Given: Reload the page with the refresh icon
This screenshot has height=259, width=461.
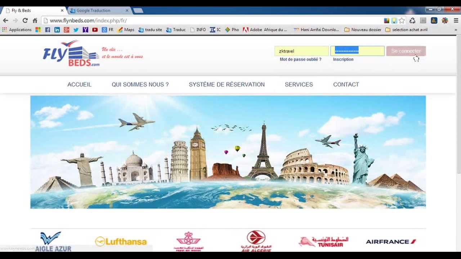Looking at the screenshot, I should [25, 21].
